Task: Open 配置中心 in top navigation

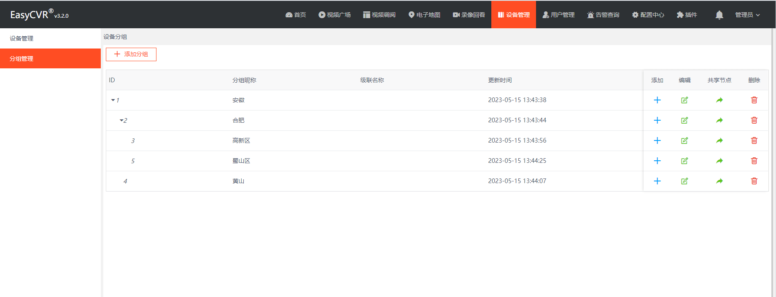Action: click(x=648, y=15)
